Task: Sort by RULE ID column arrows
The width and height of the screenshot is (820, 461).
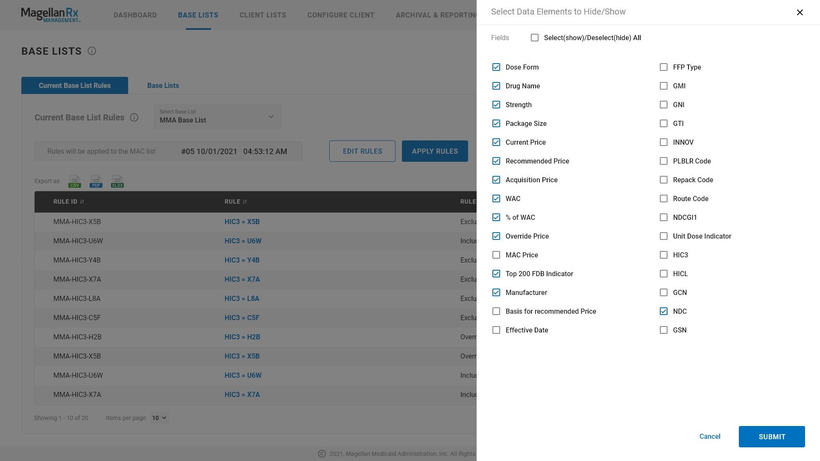Action: click(82, 201)
